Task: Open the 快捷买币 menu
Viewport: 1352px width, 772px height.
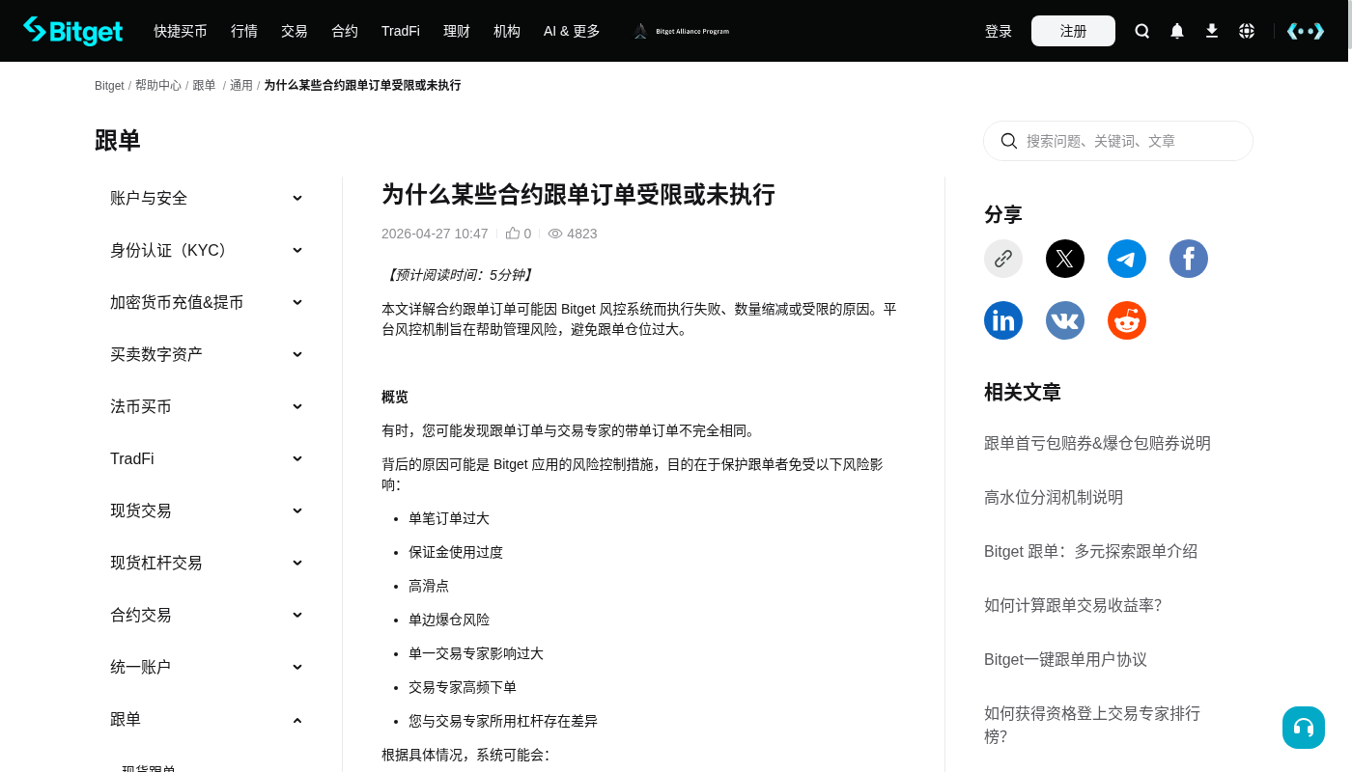Action: [x=181, y=31]
